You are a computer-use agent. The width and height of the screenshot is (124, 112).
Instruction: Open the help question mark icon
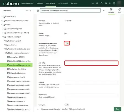click(x=114, y=3)
